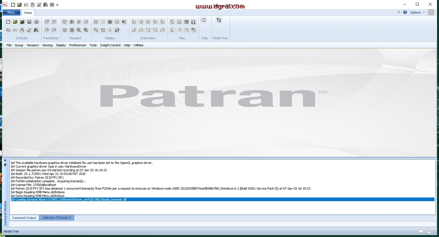This screenshot has width=439, height=237.
Task: Click the File New icon in Defaults
Action: pyautogui.click(x=8, y=22)
